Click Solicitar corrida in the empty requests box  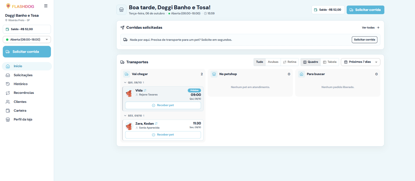[364, 40]
